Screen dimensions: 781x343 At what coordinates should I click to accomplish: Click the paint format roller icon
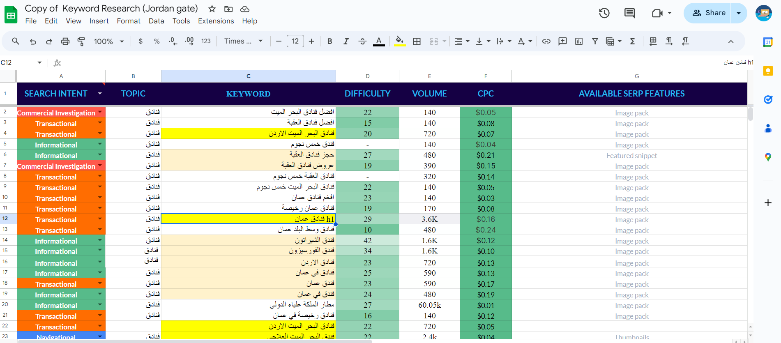click(x=81, y=41)
